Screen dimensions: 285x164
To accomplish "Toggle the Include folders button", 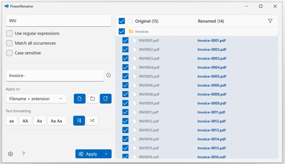I will (93, 98).
